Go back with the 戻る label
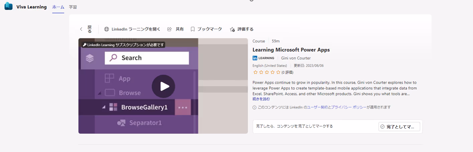Screen dimensions: 473x152 [90, 29]
